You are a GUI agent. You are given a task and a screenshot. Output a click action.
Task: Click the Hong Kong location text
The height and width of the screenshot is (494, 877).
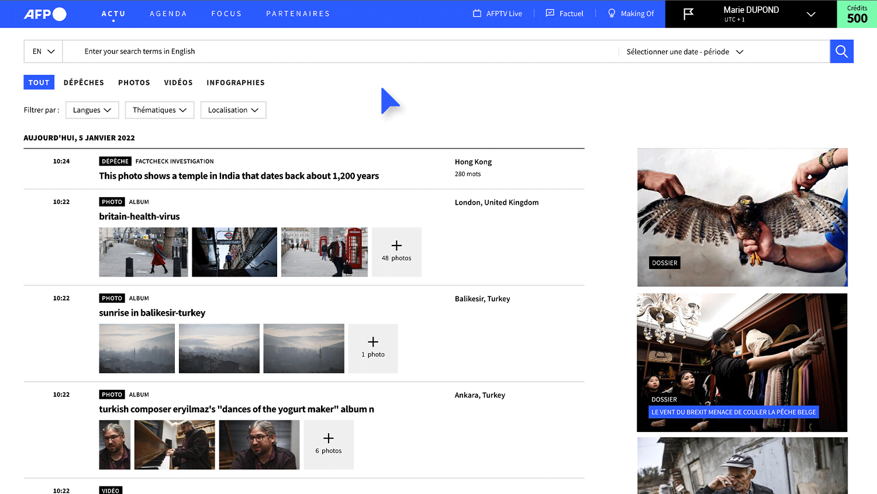pyautogui.click(x=473, y=162)
